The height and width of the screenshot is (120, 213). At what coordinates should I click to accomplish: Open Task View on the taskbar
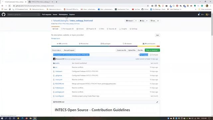pos(14,118)
